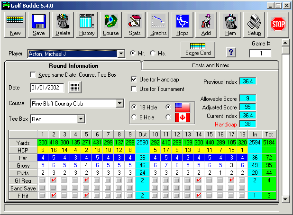The width and height of the screenshot is (293, 215).
Task: Click the Canada flag icon
Action: [x=183, y=117]
